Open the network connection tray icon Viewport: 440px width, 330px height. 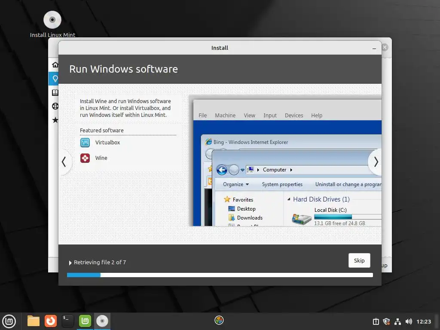(x=397, y=321)
